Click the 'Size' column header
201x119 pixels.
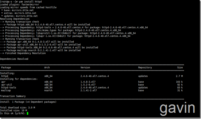pyautogui.click(x=180, y=67)
